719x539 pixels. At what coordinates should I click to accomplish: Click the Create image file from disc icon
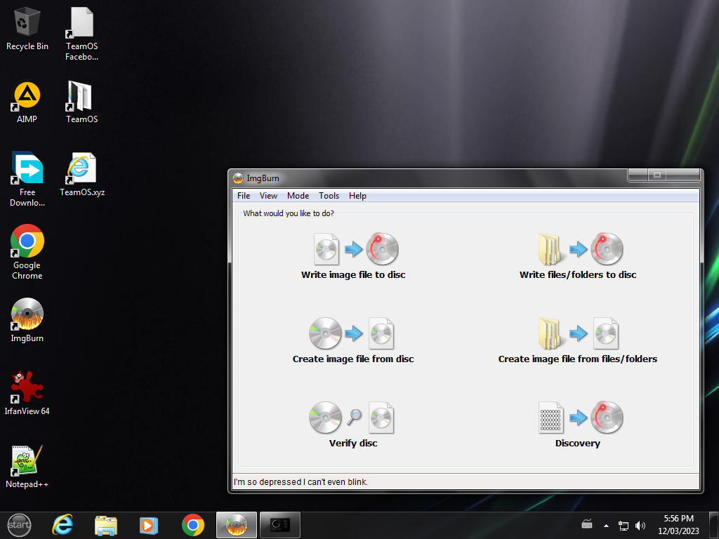(x=352, y=333)
